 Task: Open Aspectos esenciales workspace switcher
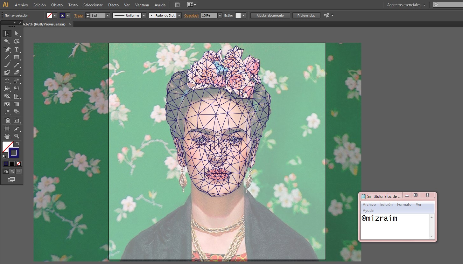[406, 5]
